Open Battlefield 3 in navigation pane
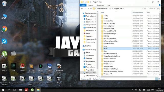164x92 pixels. [x=90, y=30]
